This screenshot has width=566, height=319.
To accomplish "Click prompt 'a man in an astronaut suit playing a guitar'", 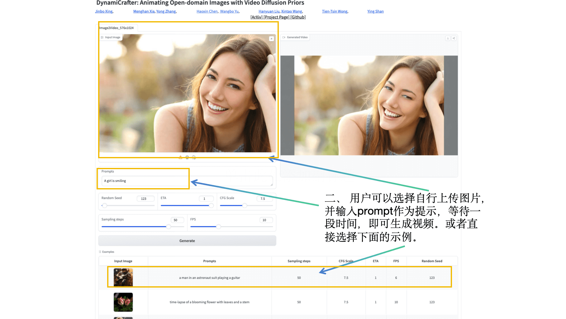I will click(x=210, y=278).
